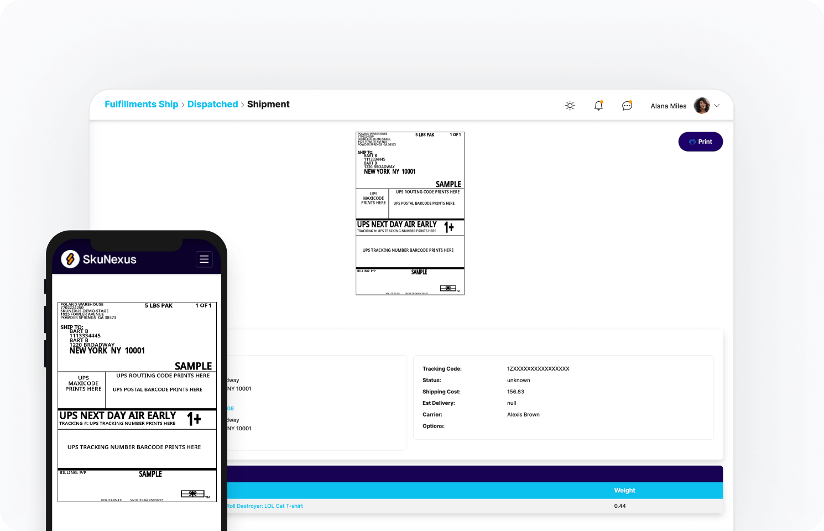
Task: Toggle the light/dark theme sun icon
Action: (x=570, y=106)
